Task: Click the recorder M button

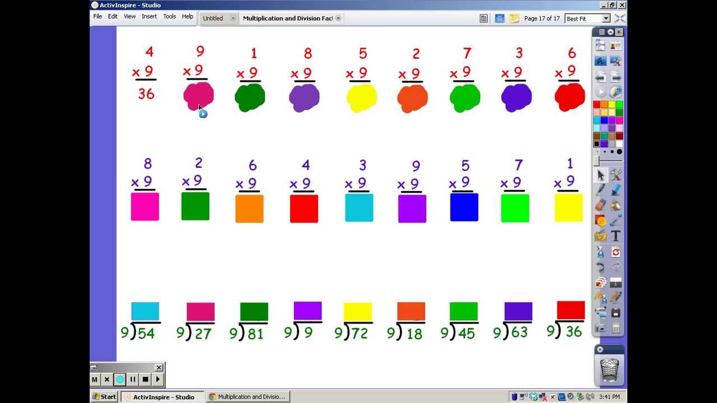Action: pos(94,379)
